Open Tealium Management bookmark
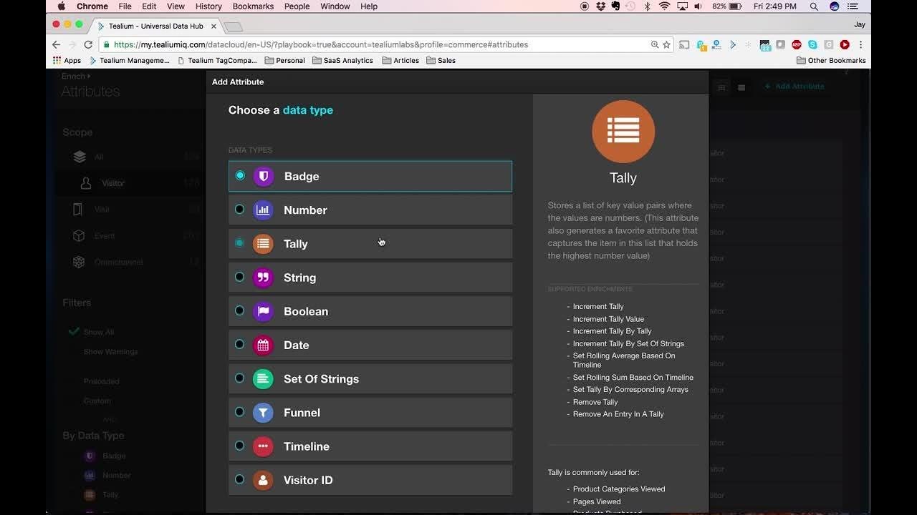The image size is (917, 515). (x=129, y=61)
